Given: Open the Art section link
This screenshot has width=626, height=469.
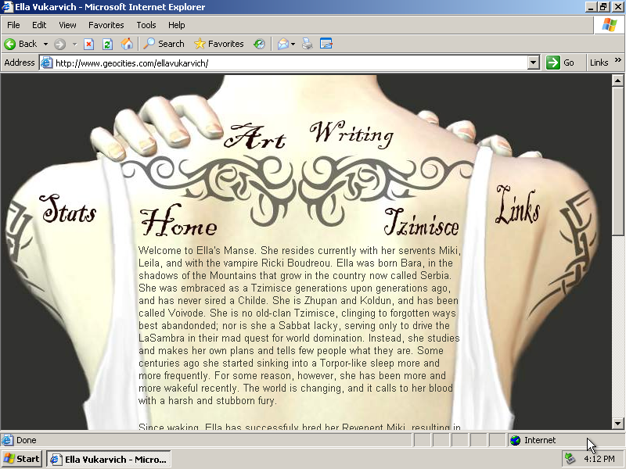Looking at the screenshot, I should click(255, 138).
